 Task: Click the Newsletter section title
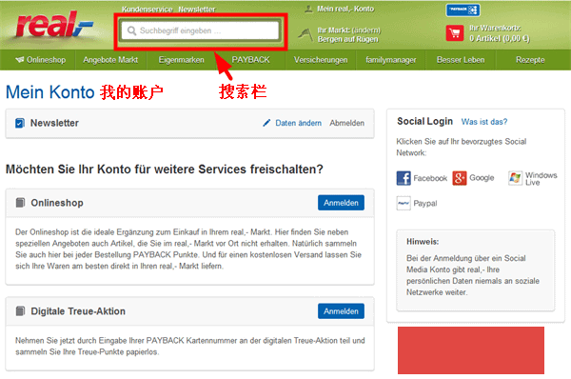coord(54,123)
